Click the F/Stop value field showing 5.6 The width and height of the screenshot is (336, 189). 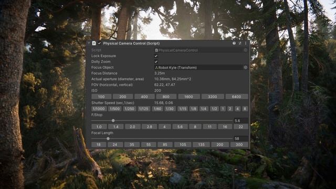(x=241, y=121)
